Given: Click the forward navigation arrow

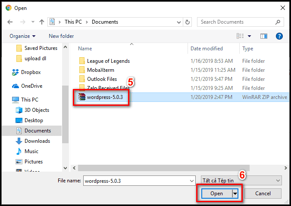Looking at the screenshot, I should [x=23, y=22].
